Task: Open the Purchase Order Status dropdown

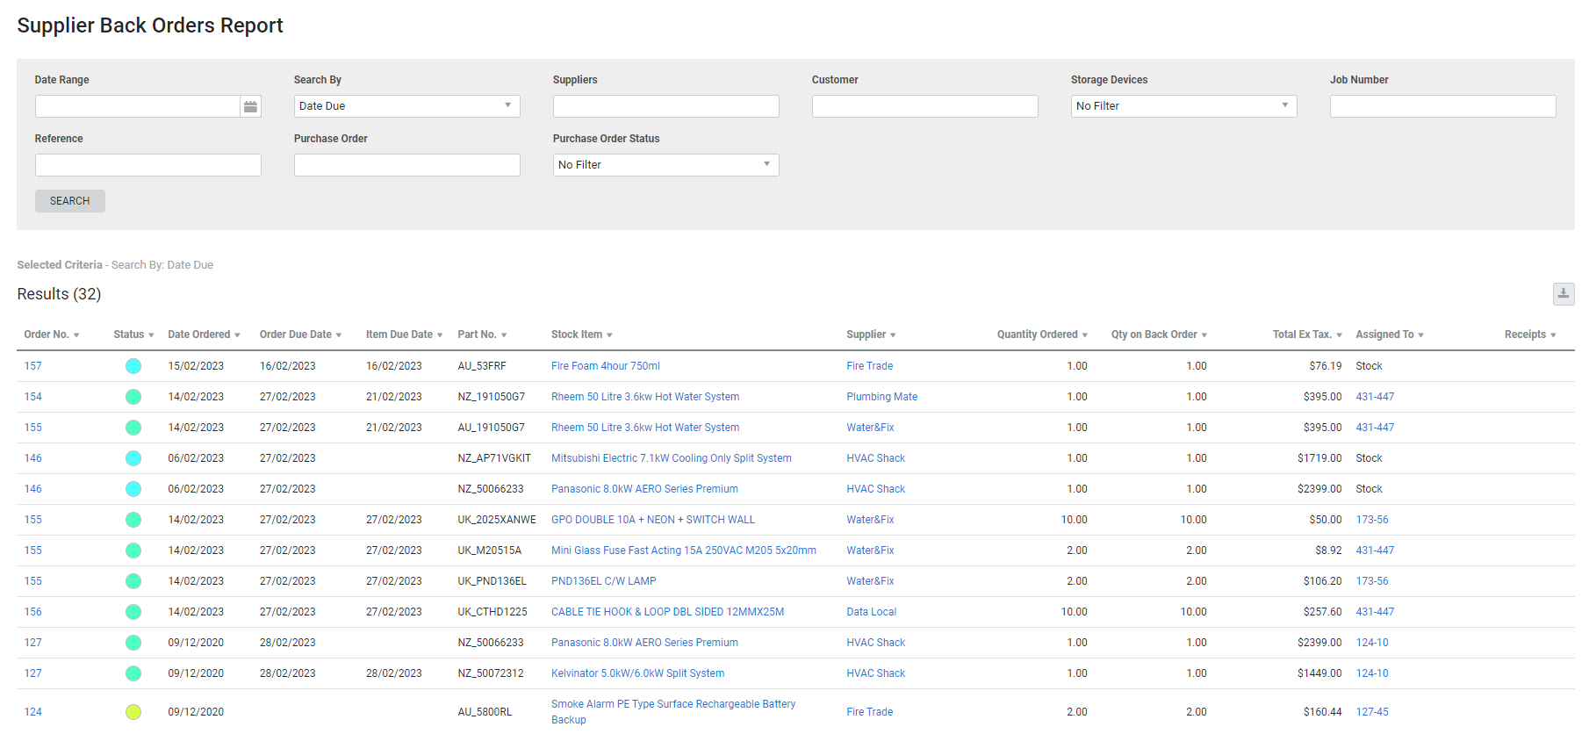Action: 666,165
